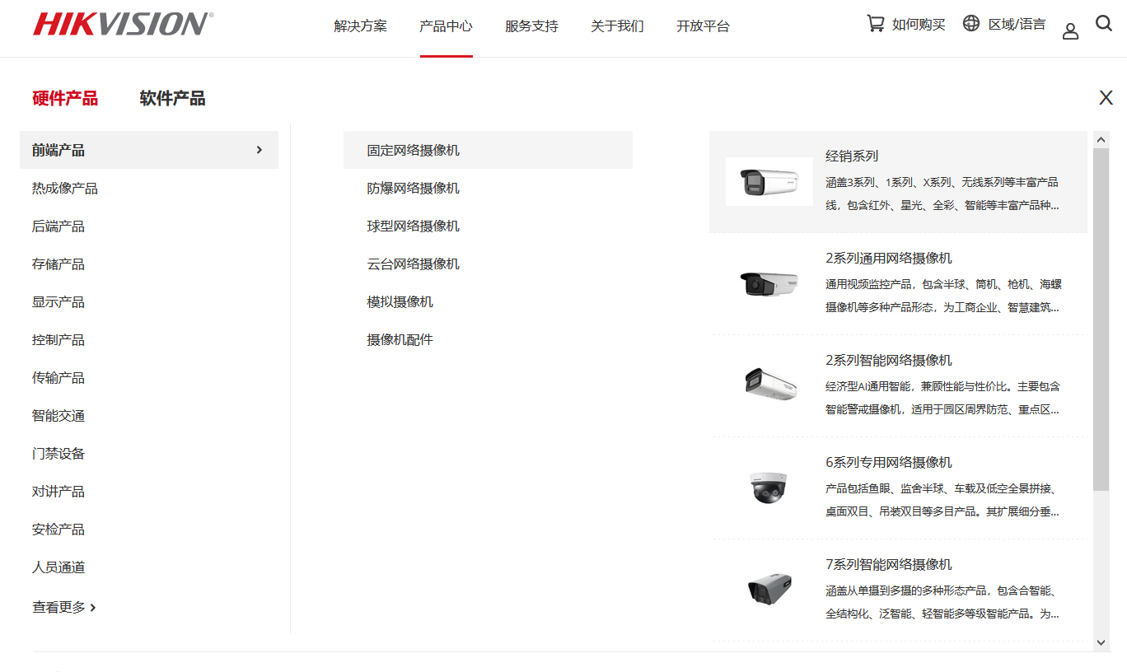
Task: Click description starting 涵盖从单摄到多摄
Action: click(x=942, y=602)
